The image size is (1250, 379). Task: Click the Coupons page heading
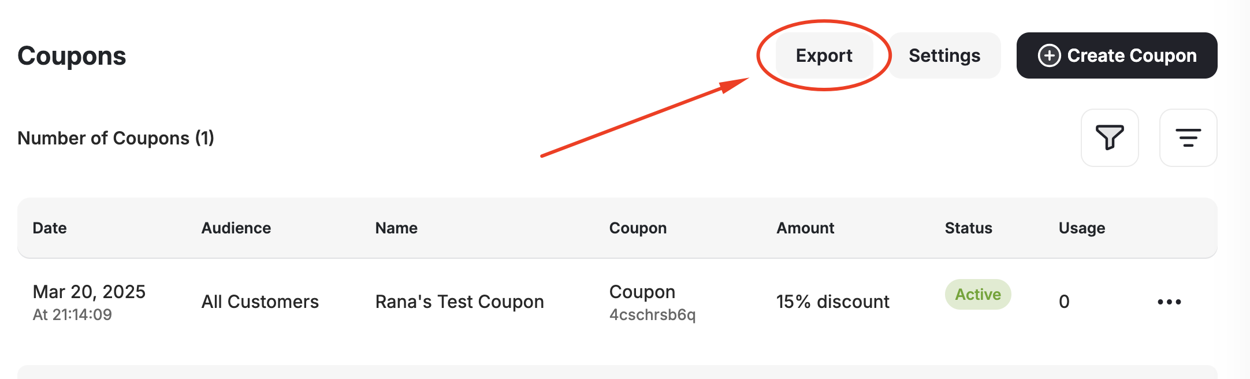(72, 55)
